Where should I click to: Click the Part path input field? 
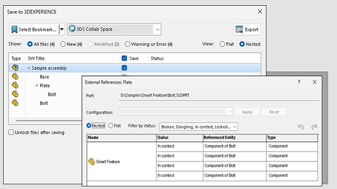(219, 96)
